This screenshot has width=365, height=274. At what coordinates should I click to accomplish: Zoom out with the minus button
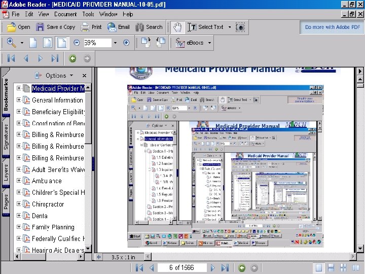[x=77, y=43]
